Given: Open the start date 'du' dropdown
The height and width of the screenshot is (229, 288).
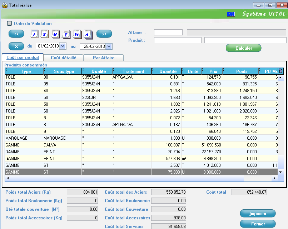Looking at the screenshot, I should pos(63,46).
